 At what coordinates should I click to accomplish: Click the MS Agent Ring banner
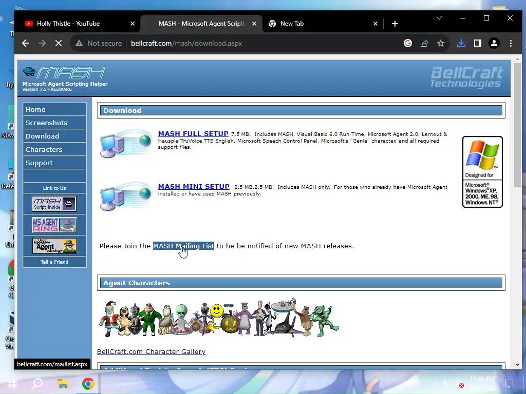[x=54, y=225]
